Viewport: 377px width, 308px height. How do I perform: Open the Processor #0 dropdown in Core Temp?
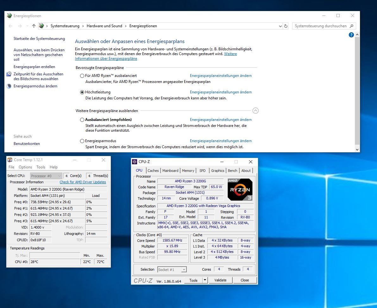click(x=46, y=176)
